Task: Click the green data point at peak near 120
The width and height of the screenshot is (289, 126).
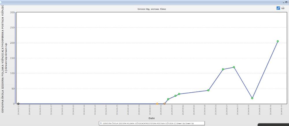Action: 234,67
